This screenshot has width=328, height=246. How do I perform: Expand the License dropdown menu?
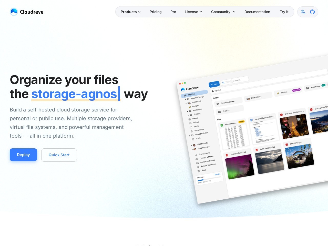tap(193, 12)
